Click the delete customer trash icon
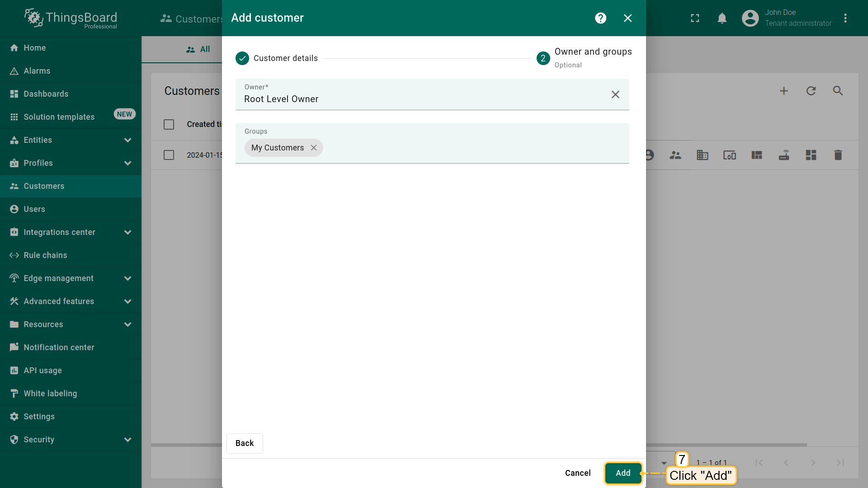Screen dimensions: 868x488 tap(838, 155)
